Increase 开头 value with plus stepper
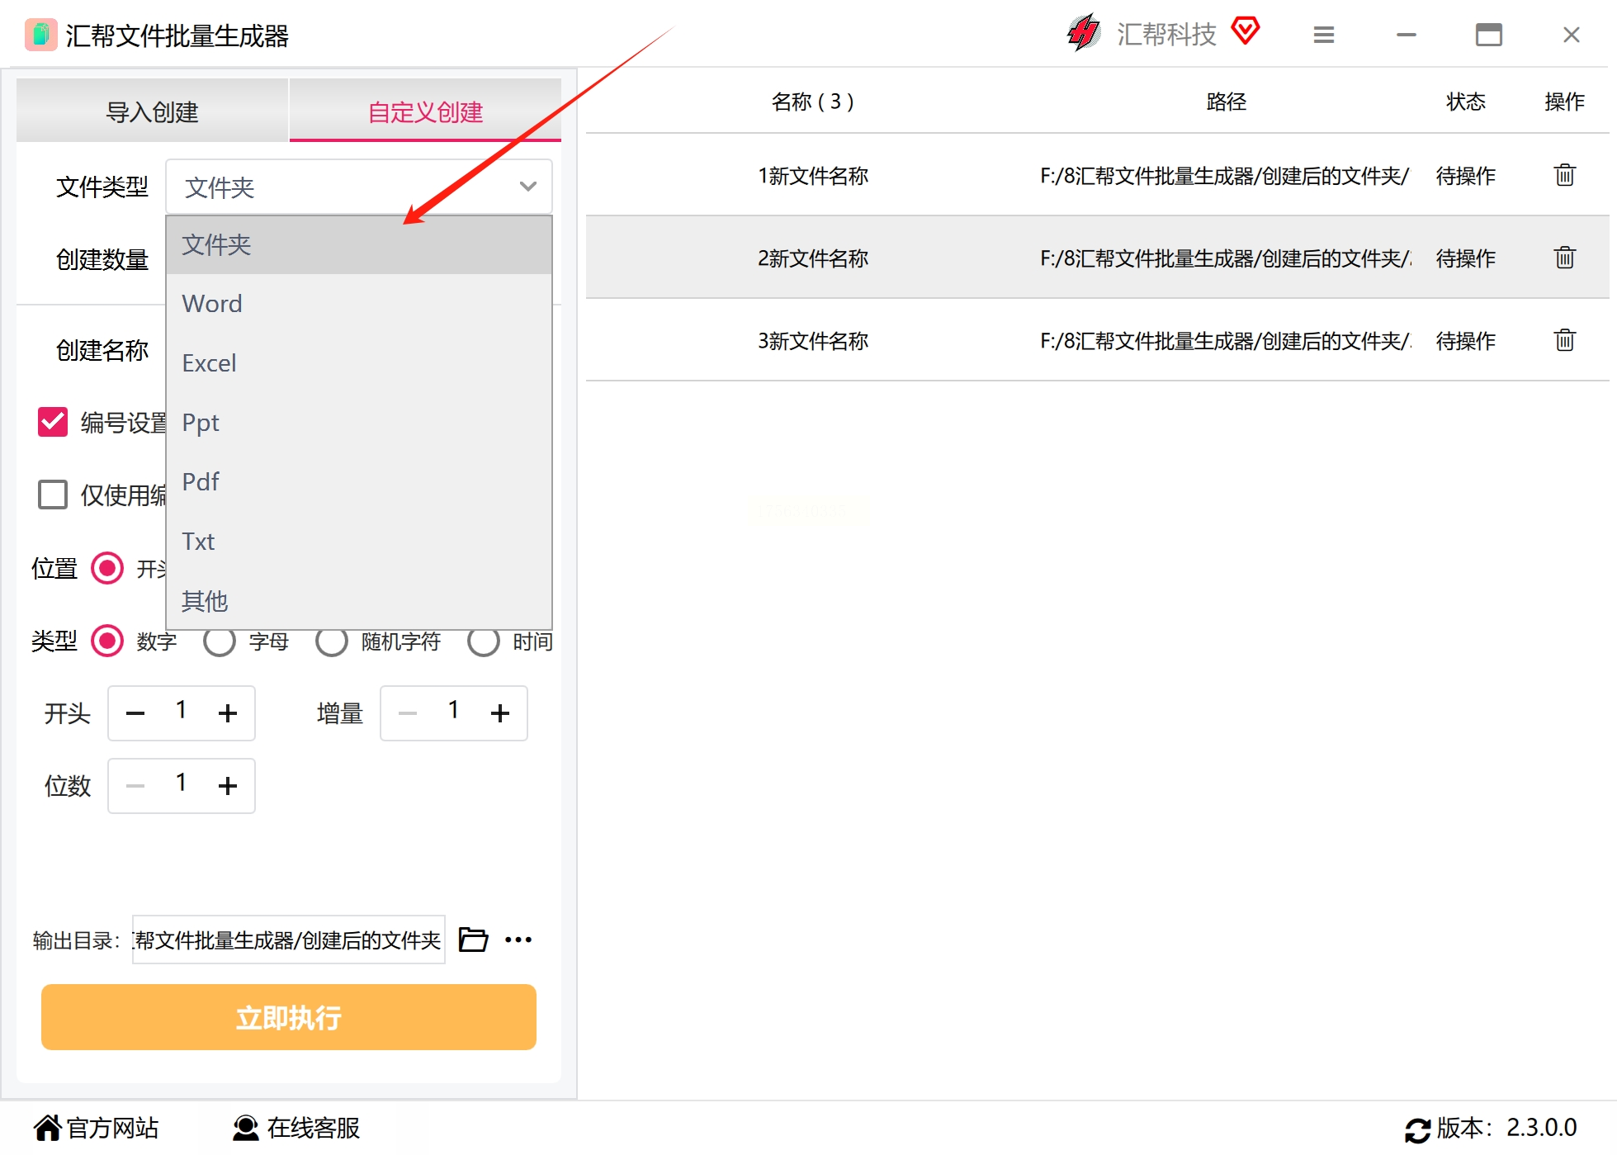Screen dimensions: 1617x1155 coord(228,713)
